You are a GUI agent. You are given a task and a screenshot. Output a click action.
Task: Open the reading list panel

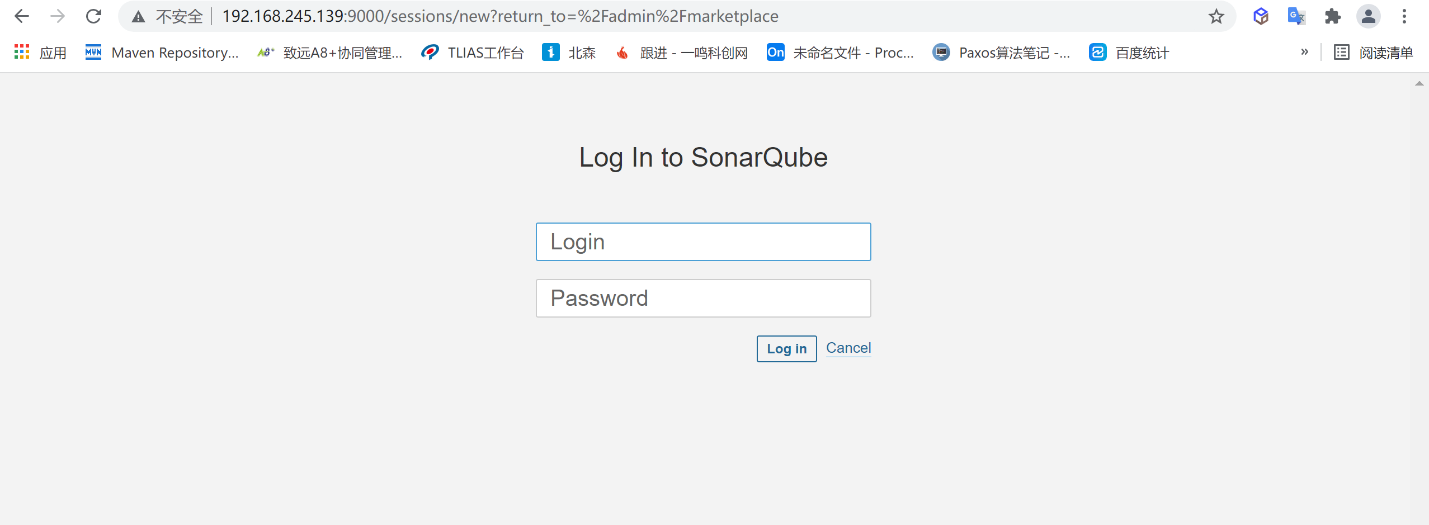[x=1373, y=53]
